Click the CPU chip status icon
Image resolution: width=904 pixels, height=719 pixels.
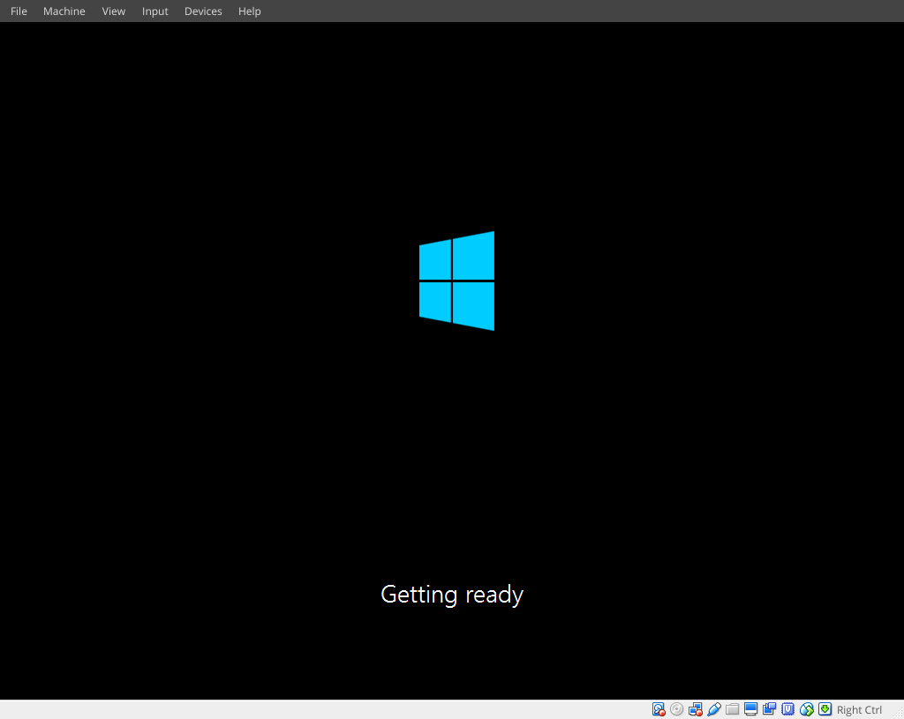pos(787,709)
